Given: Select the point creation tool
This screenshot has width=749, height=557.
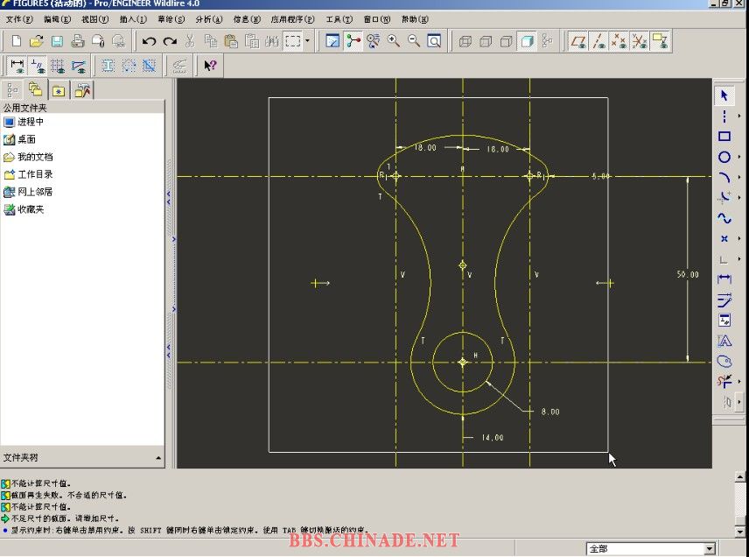Looking at the screenshot, I should [724, 238].
